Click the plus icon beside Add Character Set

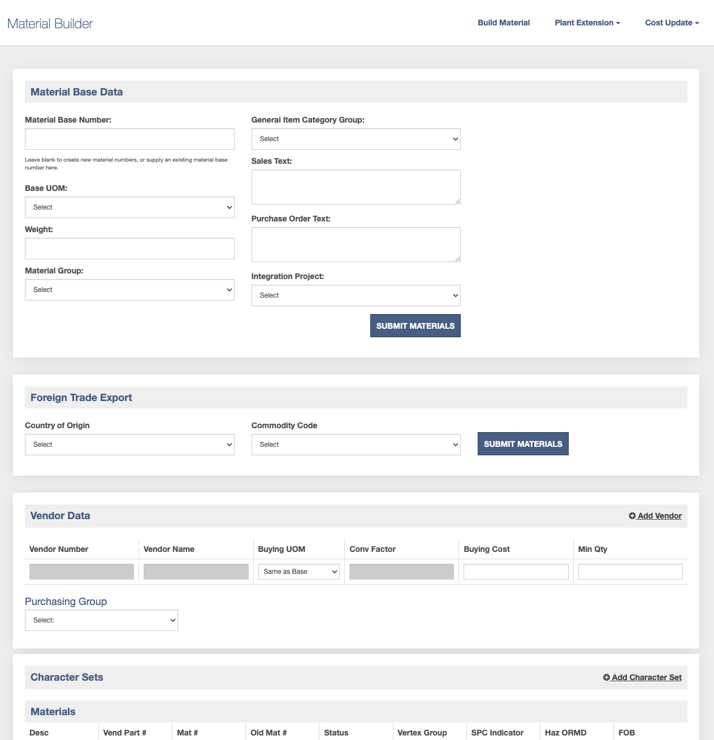(607, 677)
